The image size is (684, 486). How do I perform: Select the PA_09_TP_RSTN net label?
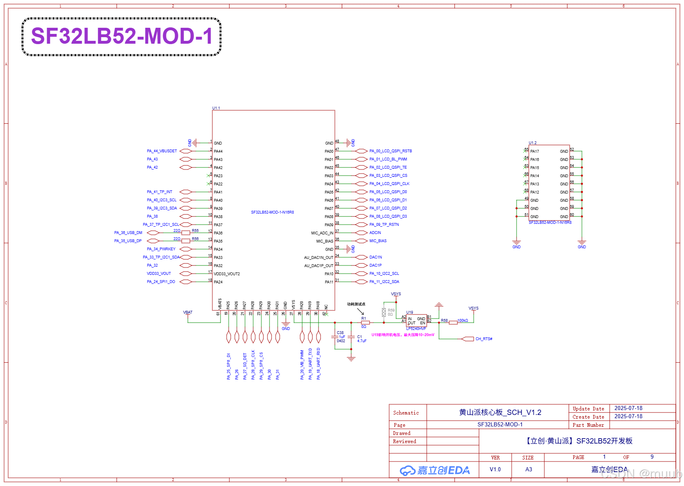pyautogui.click(x=384, y=225)
